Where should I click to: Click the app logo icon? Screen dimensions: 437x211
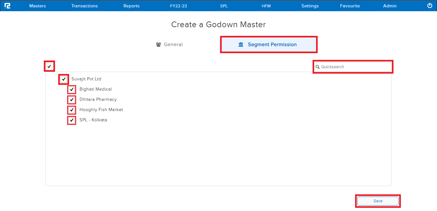pyautogui.click(x=7, y=6)
